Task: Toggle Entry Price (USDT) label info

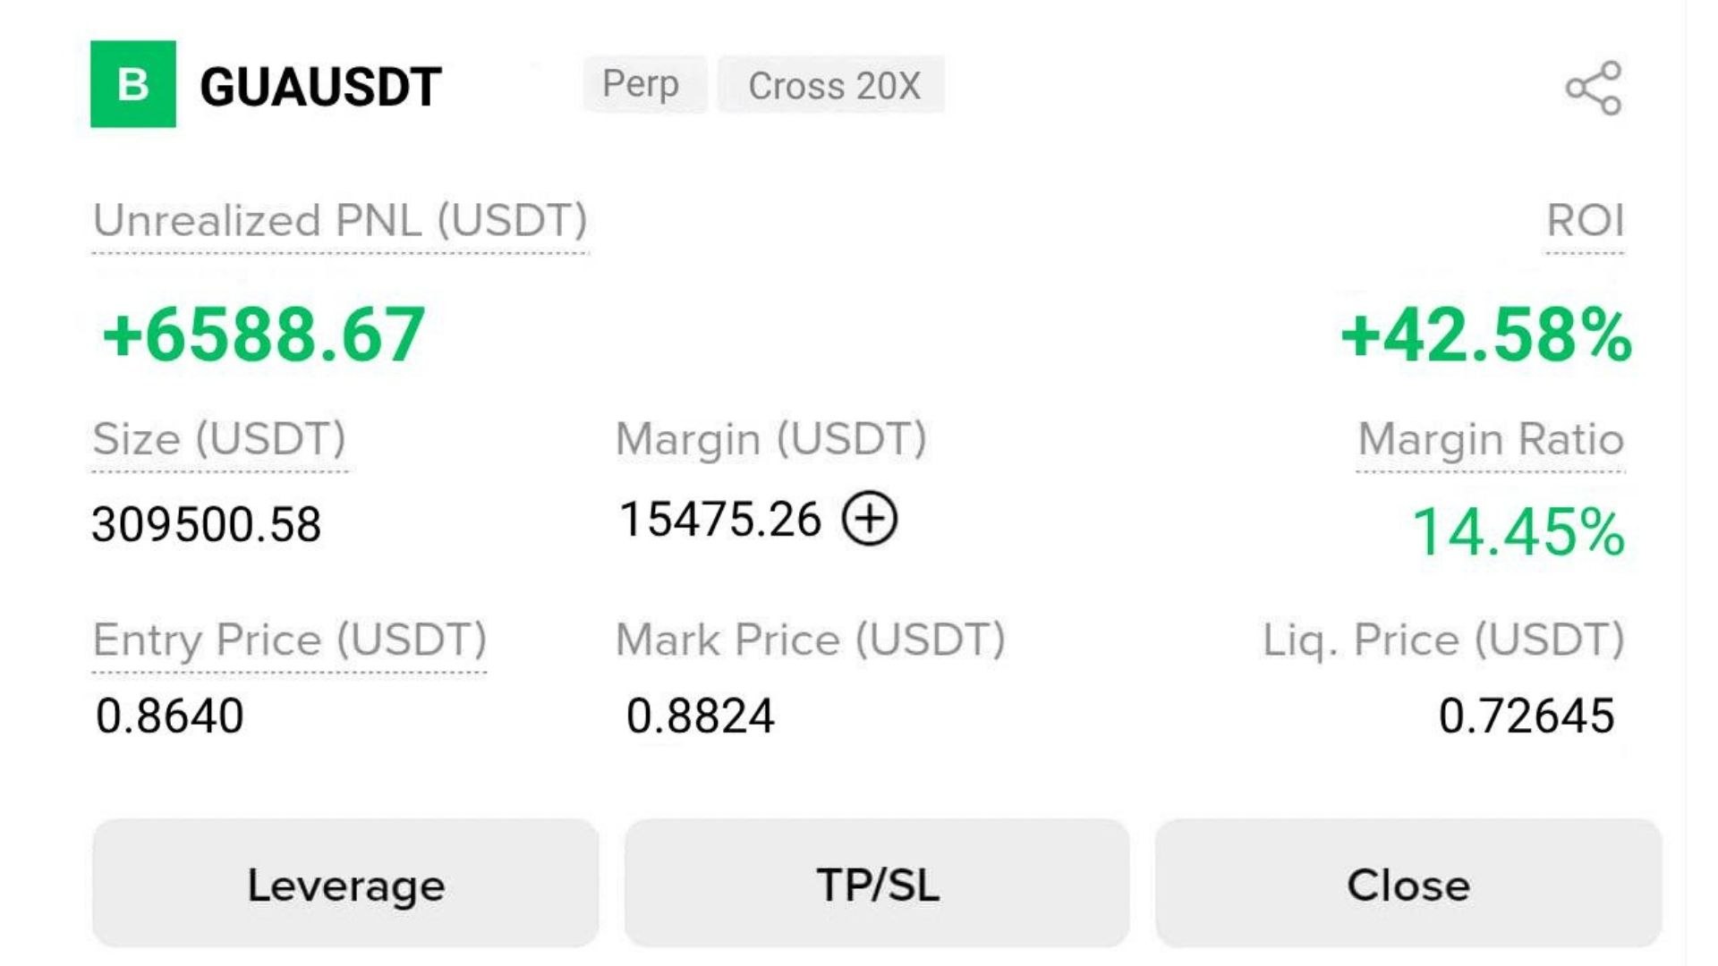Action: (x=290, y=640)
